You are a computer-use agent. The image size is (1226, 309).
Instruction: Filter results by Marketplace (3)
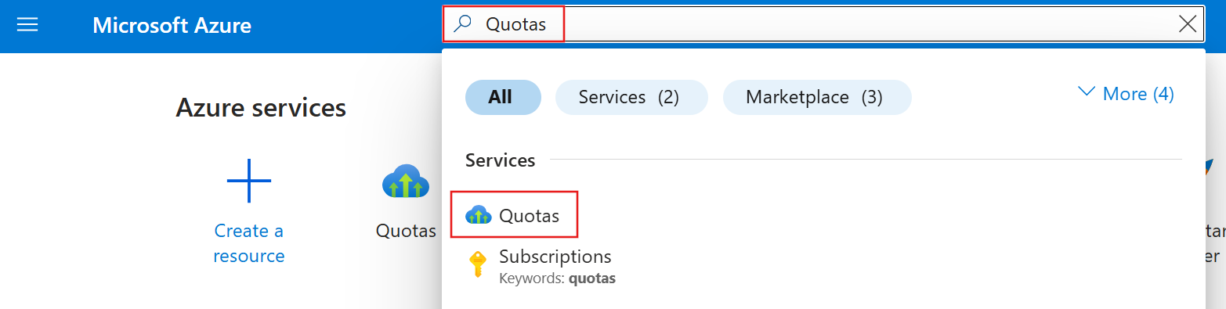(x=815, y=97)
